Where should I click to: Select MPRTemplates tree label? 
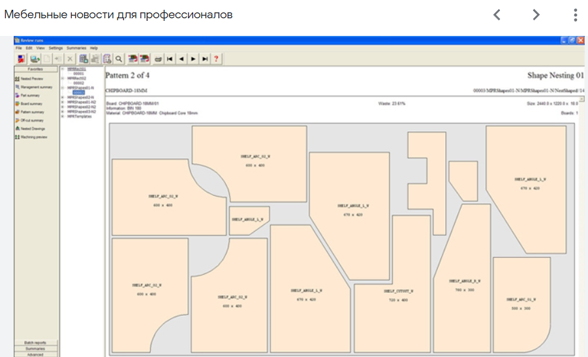pyautogui.click(x=79, y=116)
